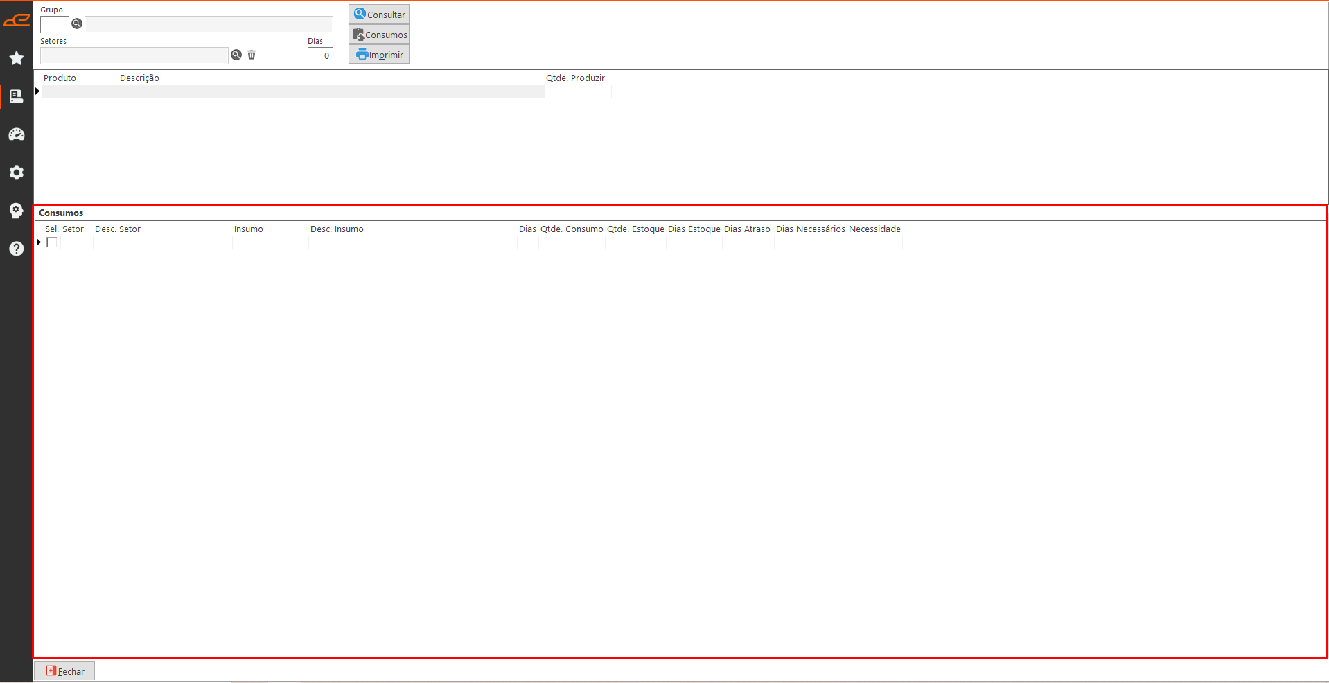Open settings gear in sidebar
Viewport: 1329px width, 683px height.
click(17, 172)
